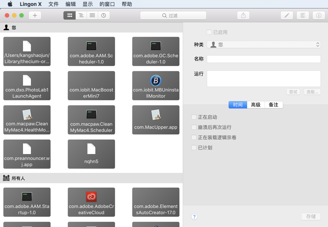Enable the 崩溃后再次运行 checkbox

[x=194, y=127]
